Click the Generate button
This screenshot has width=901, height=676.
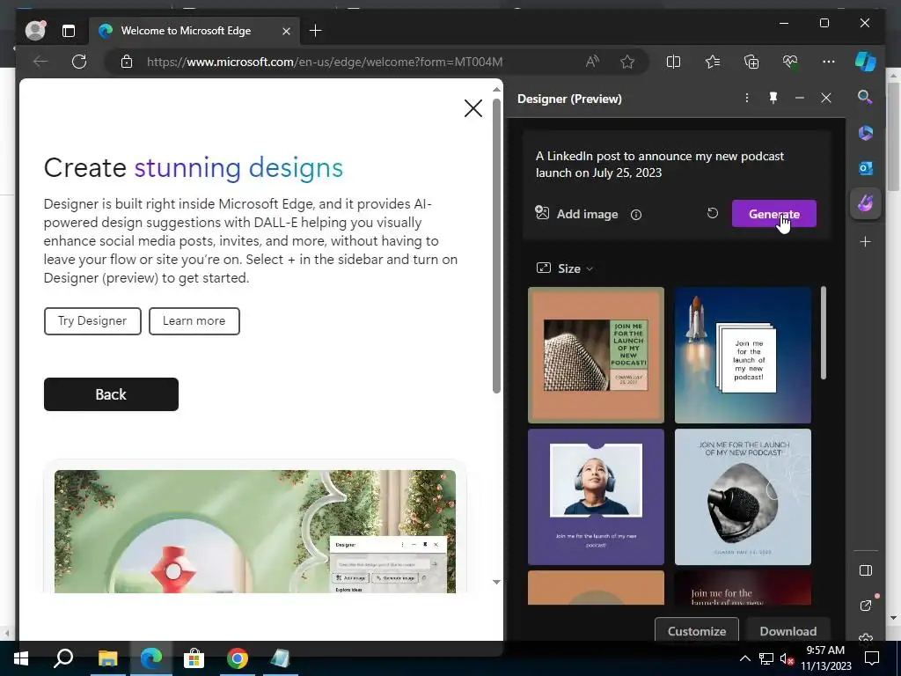point(774,214)
